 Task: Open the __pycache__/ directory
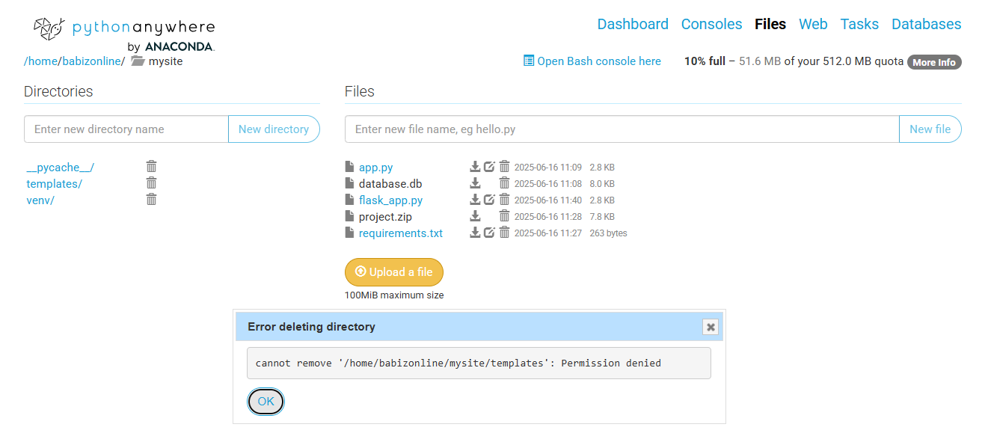pyautogui.click(x=60, y=168)
